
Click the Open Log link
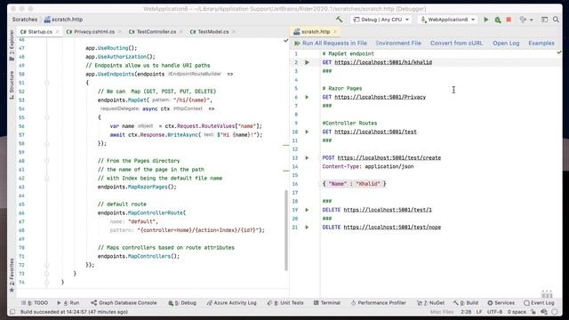tap(506, 44)
